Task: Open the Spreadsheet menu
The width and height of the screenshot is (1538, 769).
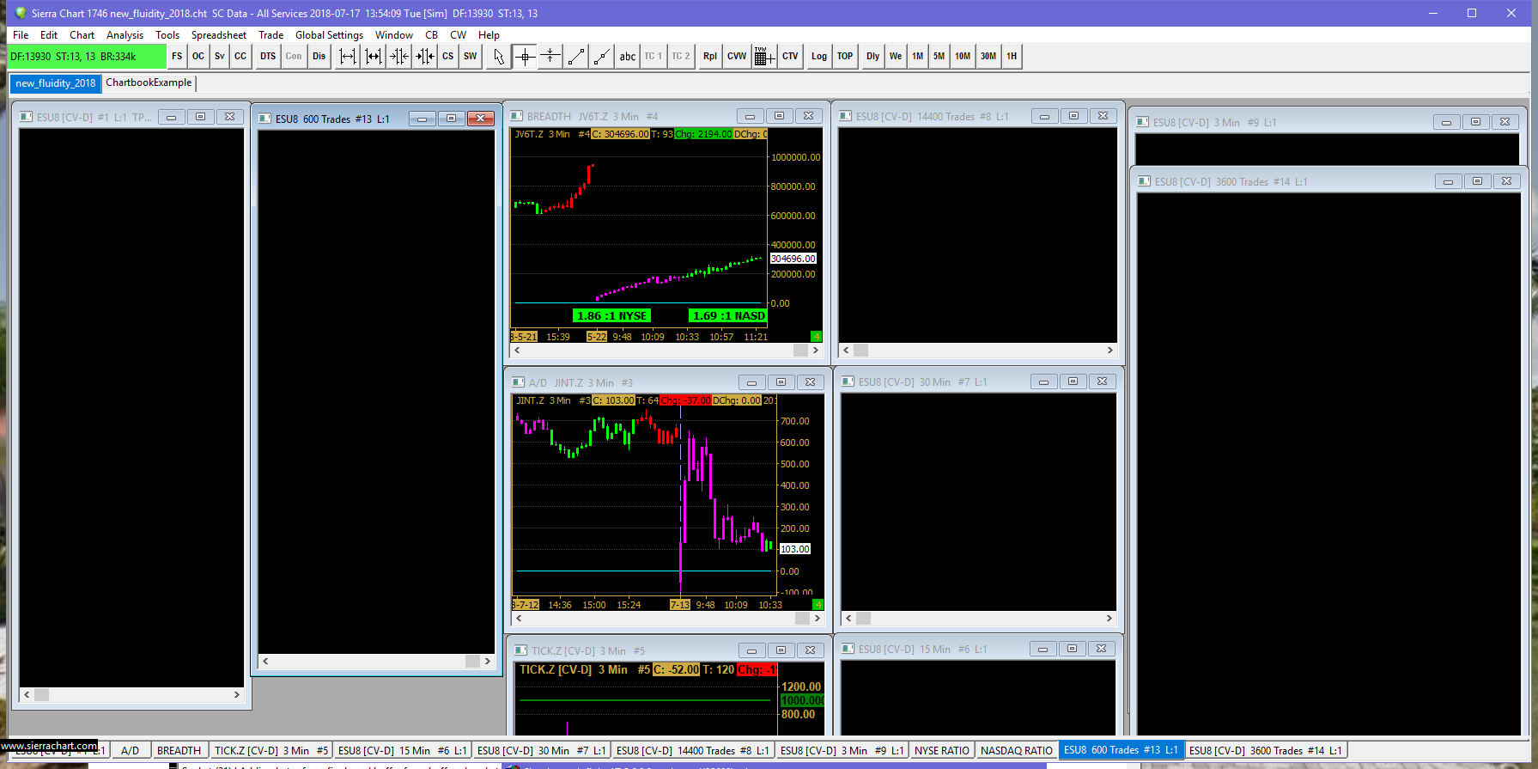Action: [219, 35]
